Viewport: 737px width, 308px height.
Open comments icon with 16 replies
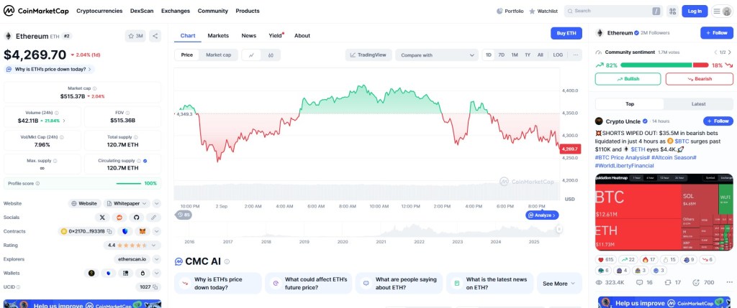[644, 283]
